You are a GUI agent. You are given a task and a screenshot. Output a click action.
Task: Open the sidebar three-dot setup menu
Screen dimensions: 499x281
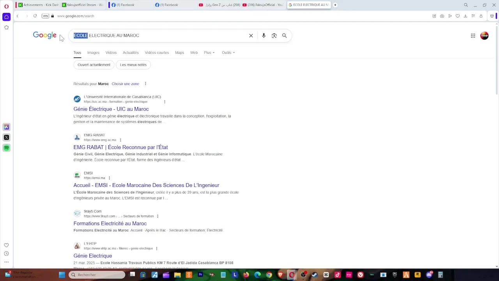[6, 262]
